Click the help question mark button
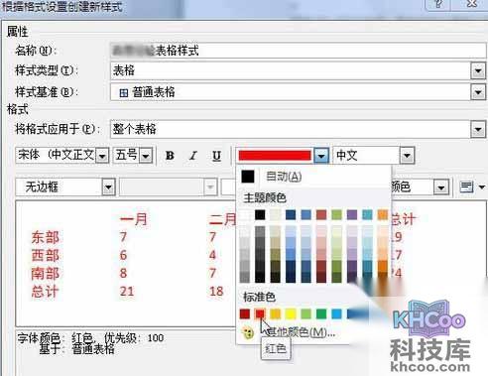This screenshot has width=488, height=376. tap(438, 4)
